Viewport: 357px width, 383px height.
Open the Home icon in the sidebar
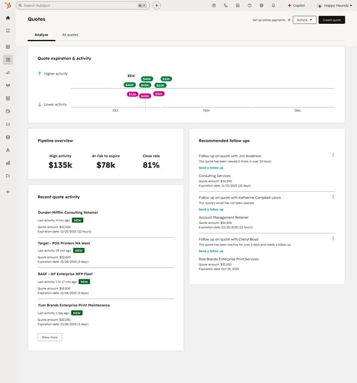pyautogui.click(x=8, y=18)
